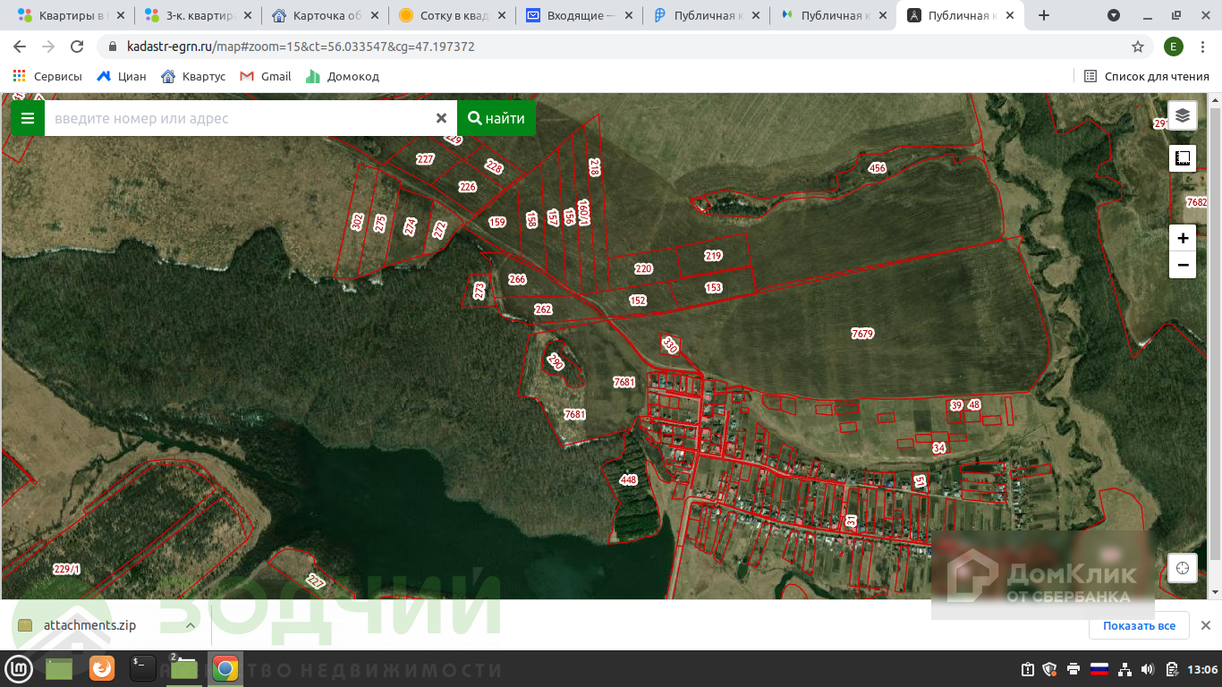Zoom in on the cadastral map
The image size is (1222, 687).
[x=1183, y=238]
